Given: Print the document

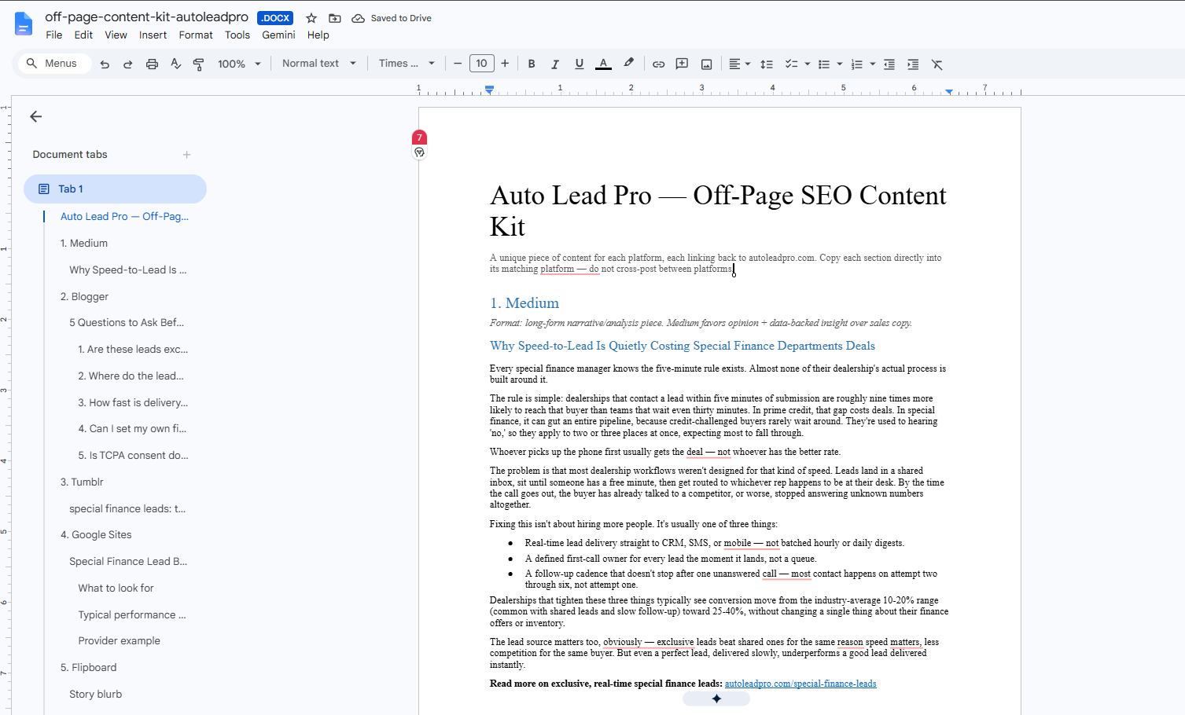Looking at the screenshot, I should (x=152, y=64).
